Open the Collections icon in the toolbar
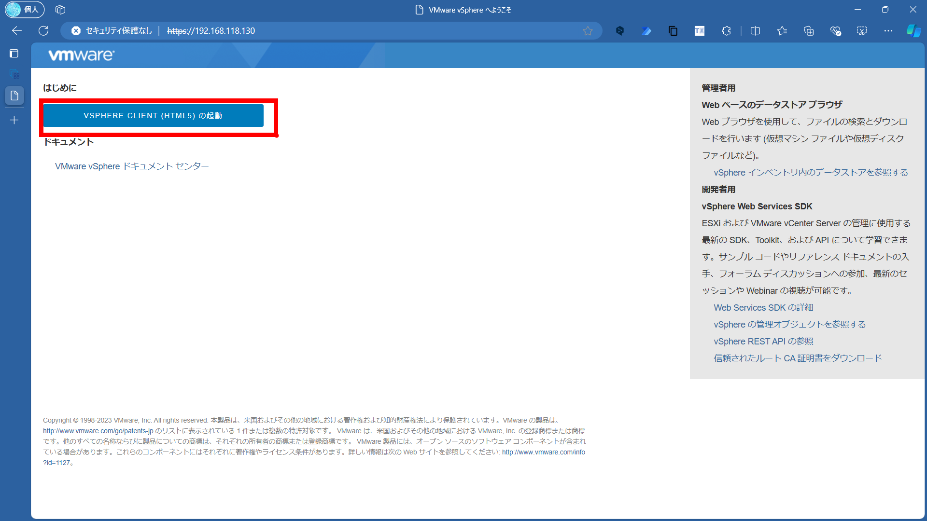Viewport: 927px width, 521px height. pyautogui.click(x=809, y=31)
